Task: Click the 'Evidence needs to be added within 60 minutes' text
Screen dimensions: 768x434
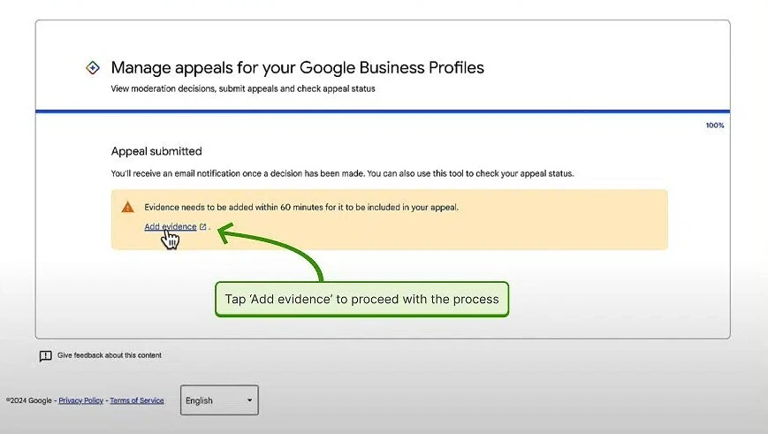Action: pyautogui.click(x=301, y=207)
